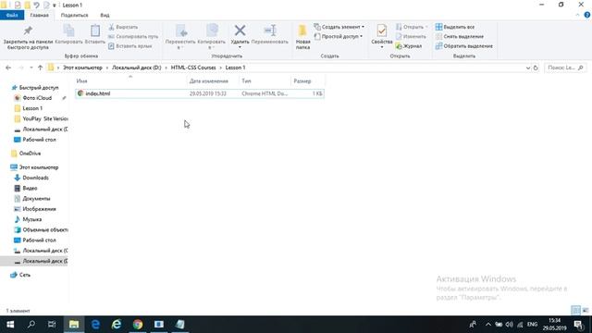Open Lesson 1 in quick access list
This screenshot has height=333, width=592.
coord(32,108)
